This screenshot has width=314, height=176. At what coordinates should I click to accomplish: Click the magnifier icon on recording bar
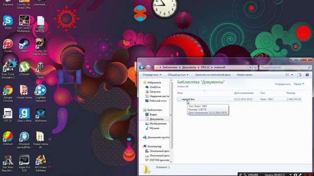pos(245,175)
